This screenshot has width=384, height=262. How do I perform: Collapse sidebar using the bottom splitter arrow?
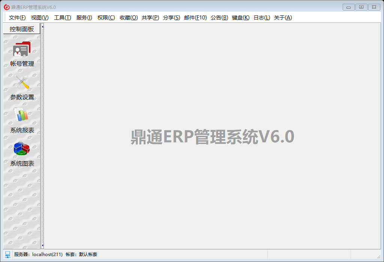click(43, 246)
